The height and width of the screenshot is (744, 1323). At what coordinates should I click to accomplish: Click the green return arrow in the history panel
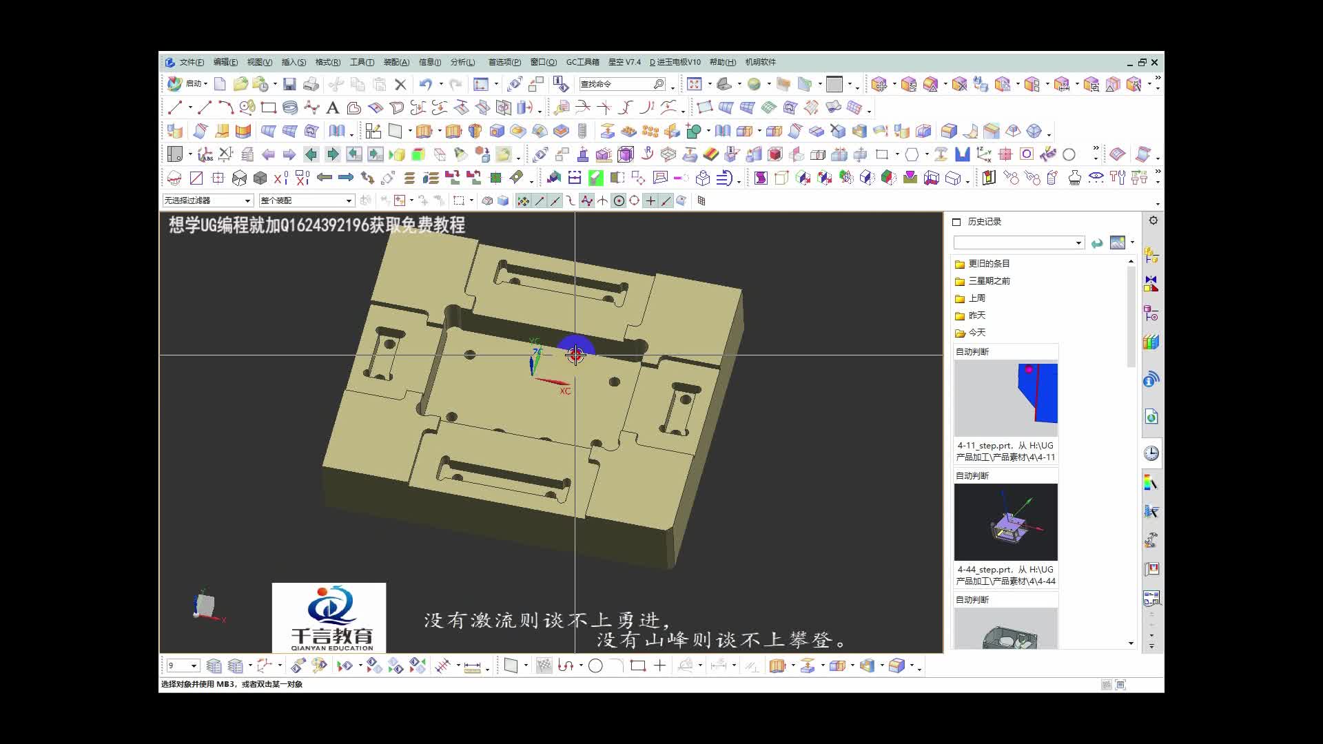(x=1097, y=244)
